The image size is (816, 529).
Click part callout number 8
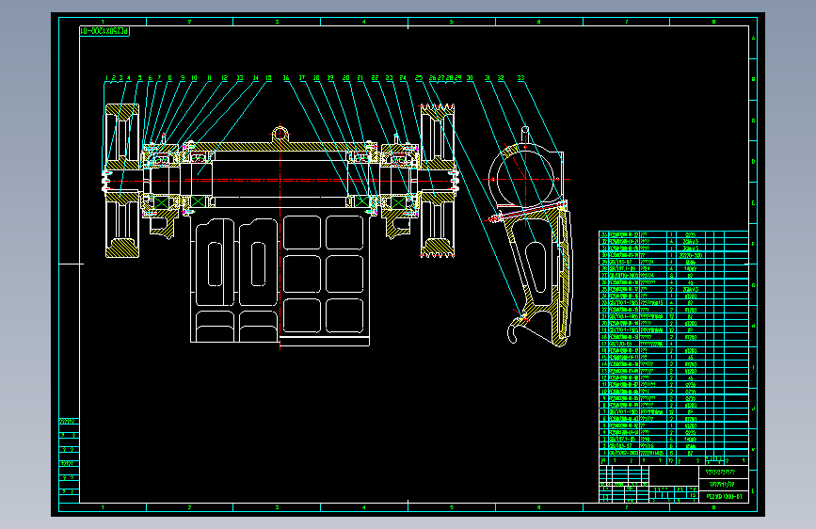(169, 78)
